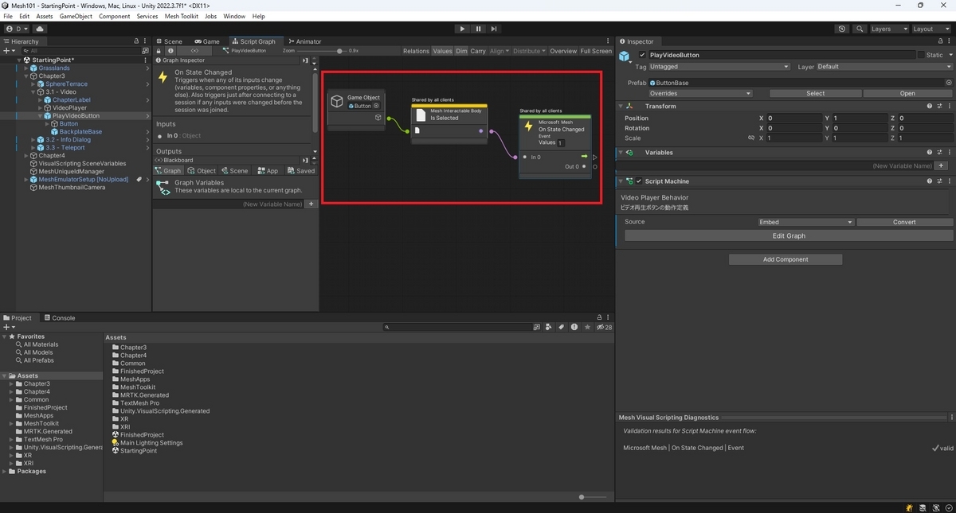This screenshot has width=956, height=513.
Task: Open the cloud services icon
Action: tap(40, 29)
